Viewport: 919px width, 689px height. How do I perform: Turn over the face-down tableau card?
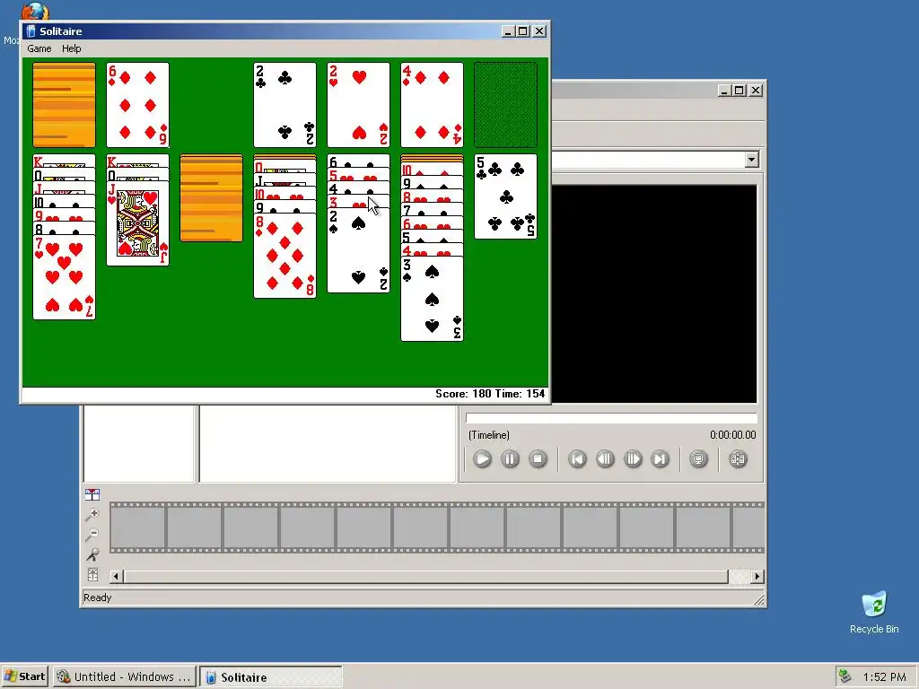(x=211, y=197)
